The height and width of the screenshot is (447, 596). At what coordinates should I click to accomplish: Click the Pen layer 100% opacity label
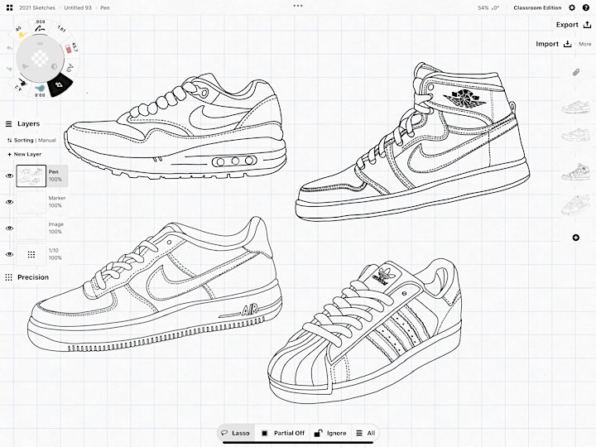(x=55, y=180)
